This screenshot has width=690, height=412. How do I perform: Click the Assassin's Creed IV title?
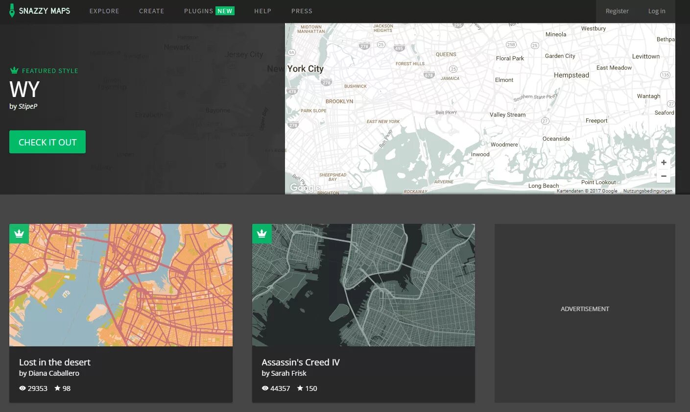pos(301,362)
